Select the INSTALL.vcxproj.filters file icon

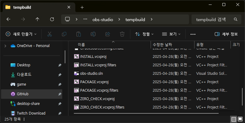77,65
